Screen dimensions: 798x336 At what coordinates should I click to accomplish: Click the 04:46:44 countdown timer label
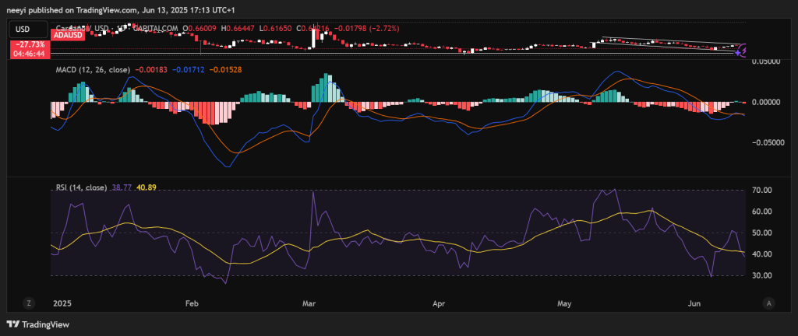(30, 54)
